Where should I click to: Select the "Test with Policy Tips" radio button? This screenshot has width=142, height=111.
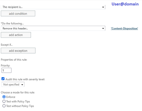pyautogui.click(x=4, y=101)
